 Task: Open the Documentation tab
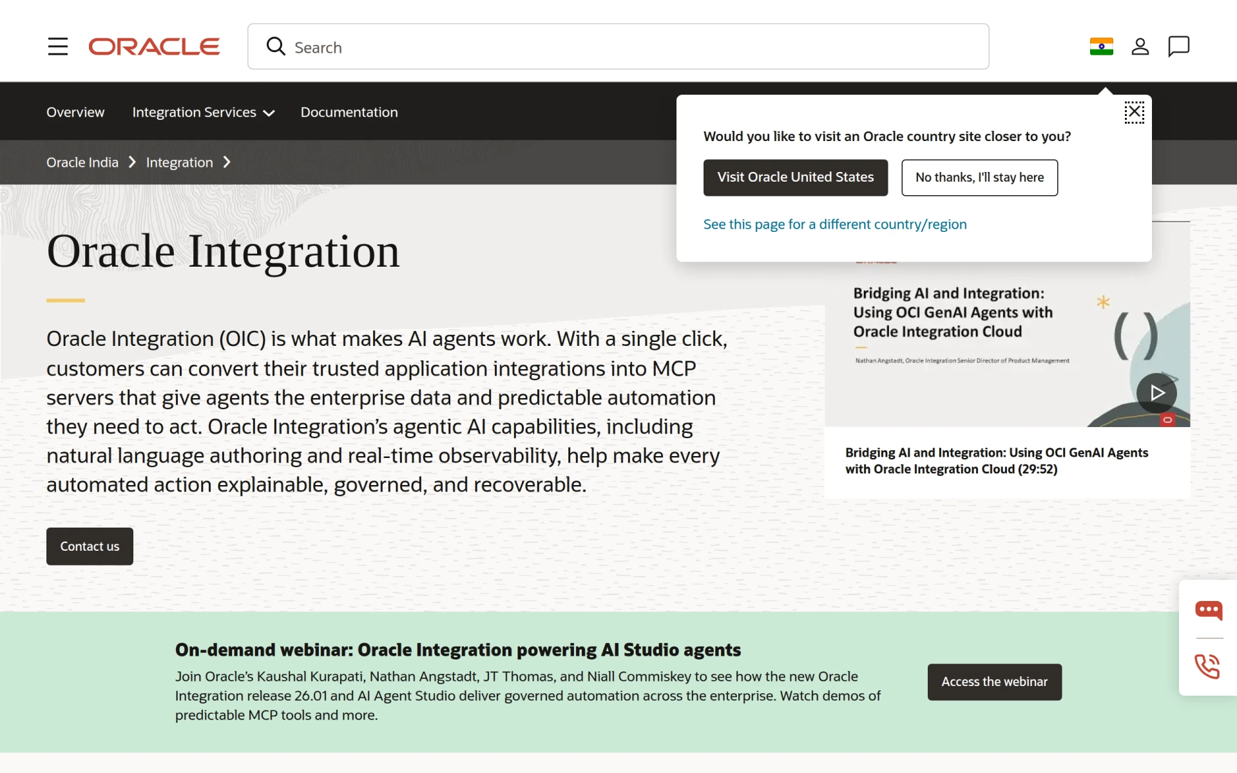[349, 112]
